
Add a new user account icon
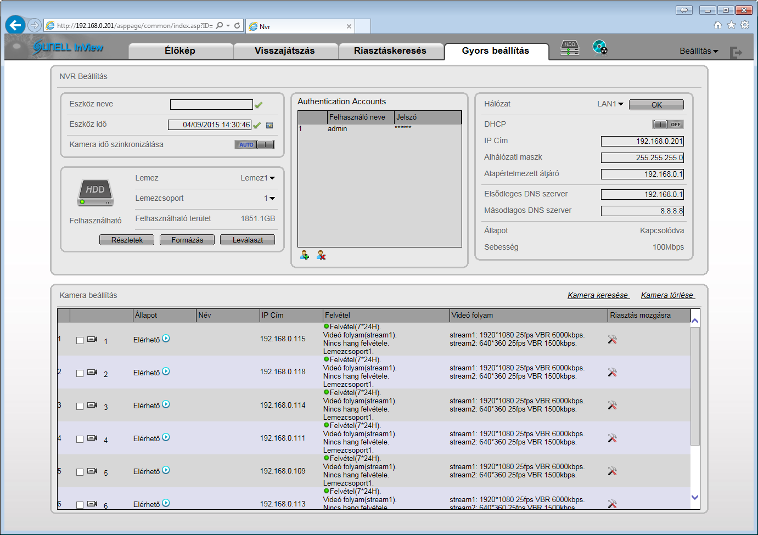click(x=305, y=255)
